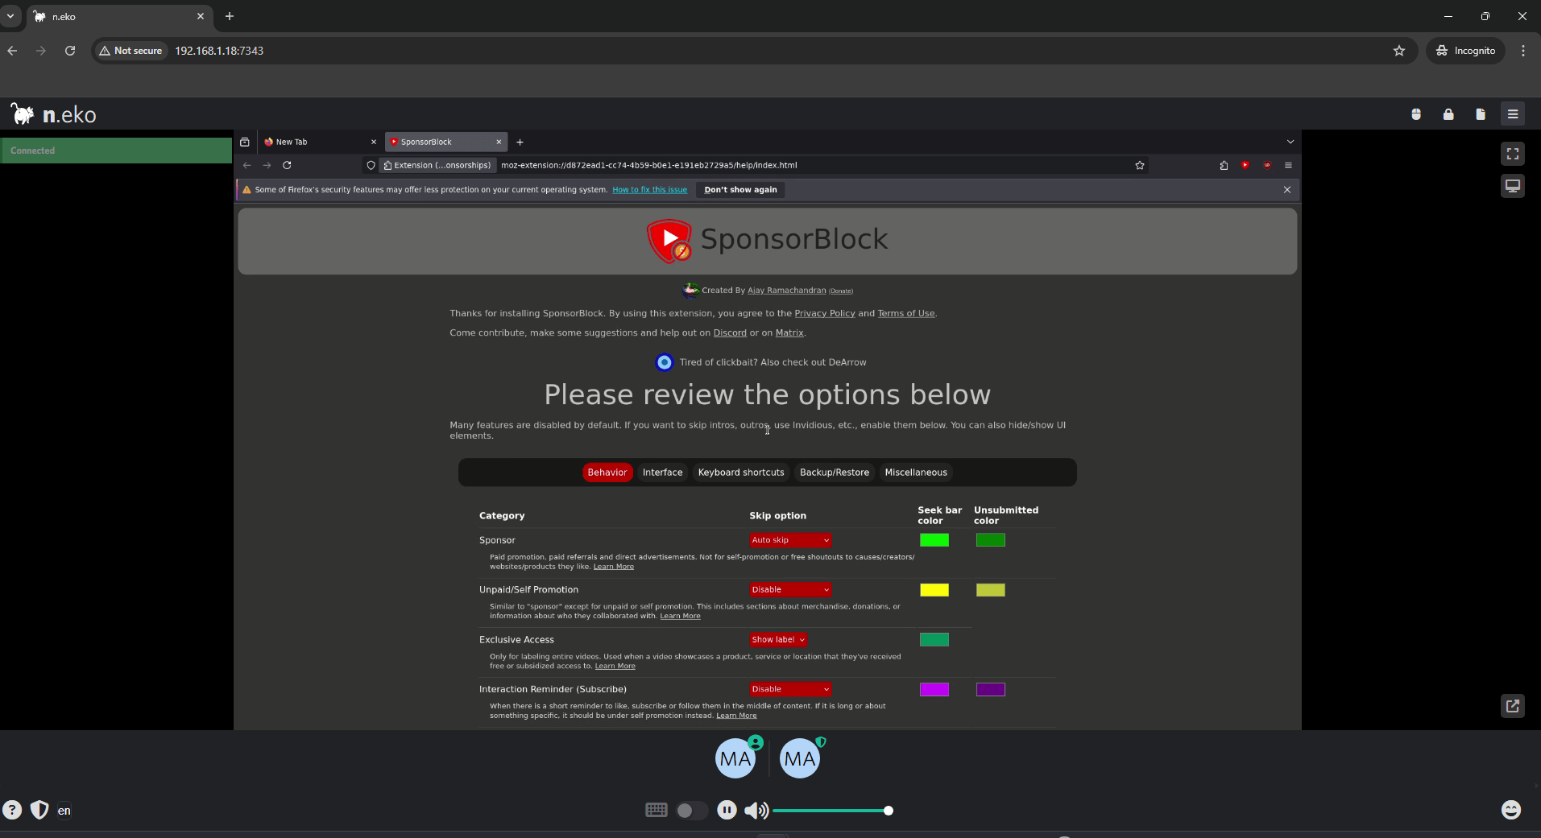Open the file transfer document icon
Screen dimensions: 1541x838
1481,114
